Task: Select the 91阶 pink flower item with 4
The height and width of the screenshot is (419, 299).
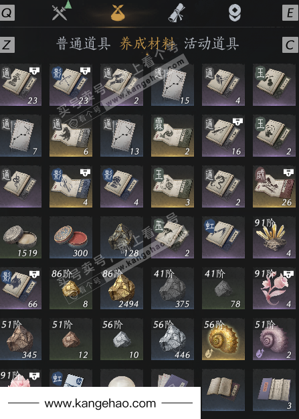Action: click(x=274, y=288)
